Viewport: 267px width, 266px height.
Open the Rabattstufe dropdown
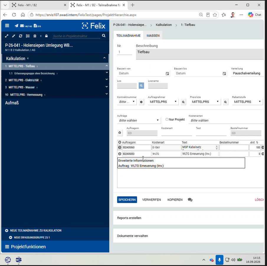coord(247,102)
